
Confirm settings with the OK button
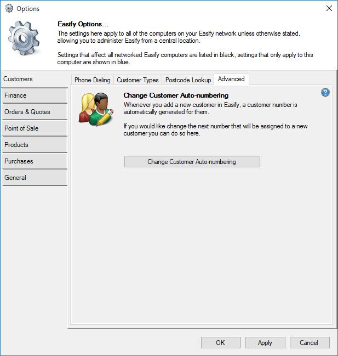click(x=220, y=342)
